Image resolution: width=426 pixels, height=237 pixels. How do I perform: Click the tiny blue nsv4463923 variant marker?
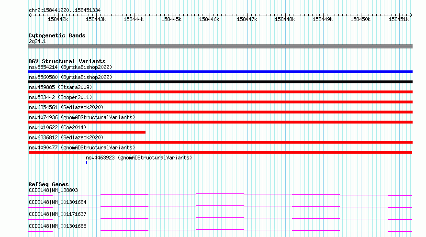[87, 162]
